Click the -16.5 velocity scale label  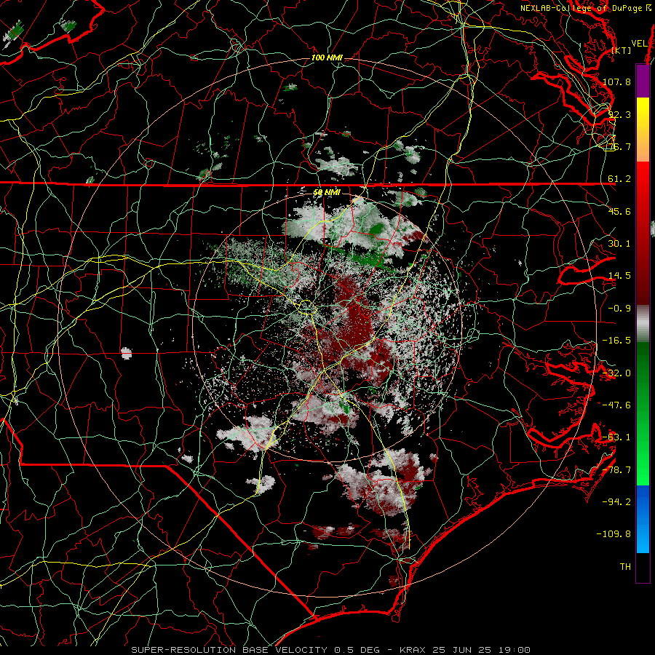(616, 341)
